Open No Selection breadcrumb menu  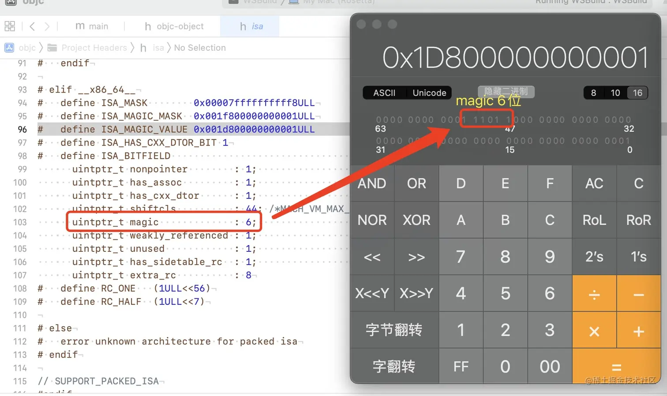pos(200,48)
